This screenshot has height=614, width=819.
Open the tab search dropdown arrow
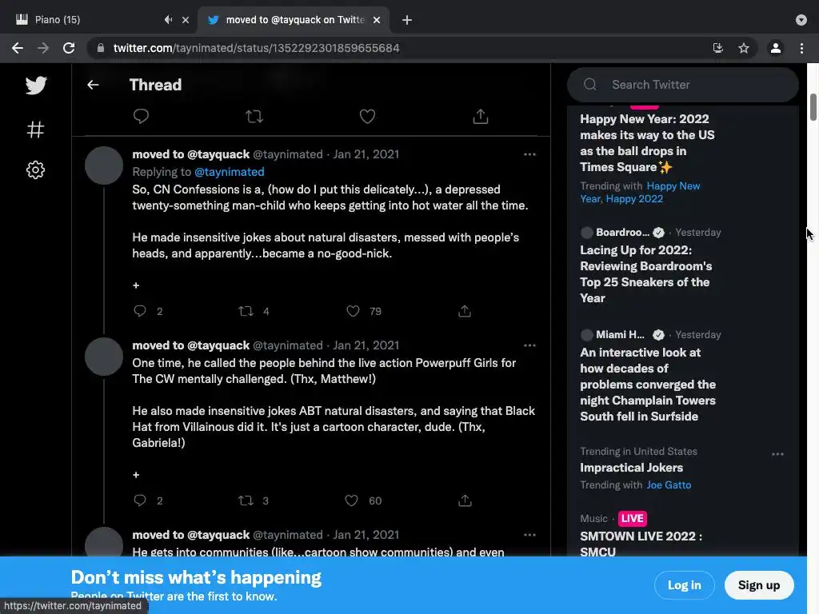[801, 20]
